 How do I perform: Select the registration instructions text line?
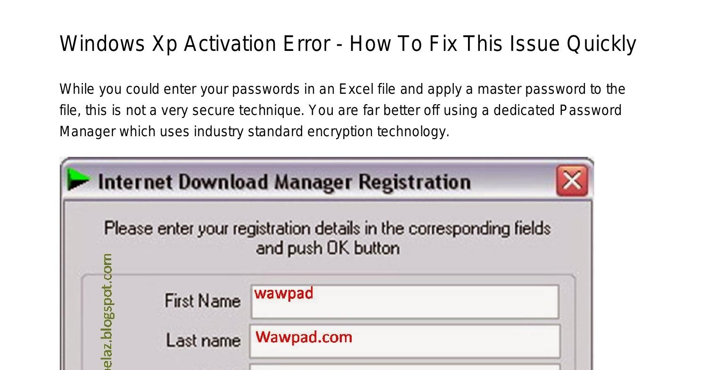327,228
